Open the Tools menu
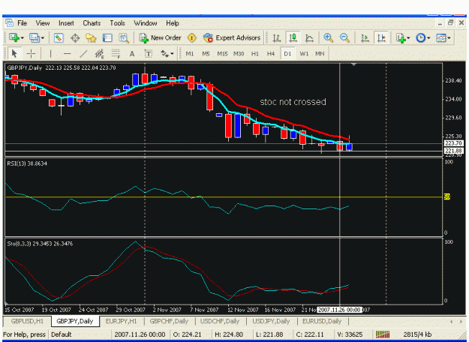This screenshot has width=469, height=342. pyautogui.click(x=117, y=23)
